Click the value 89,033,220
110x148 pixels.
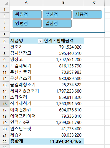pos(71,135)
